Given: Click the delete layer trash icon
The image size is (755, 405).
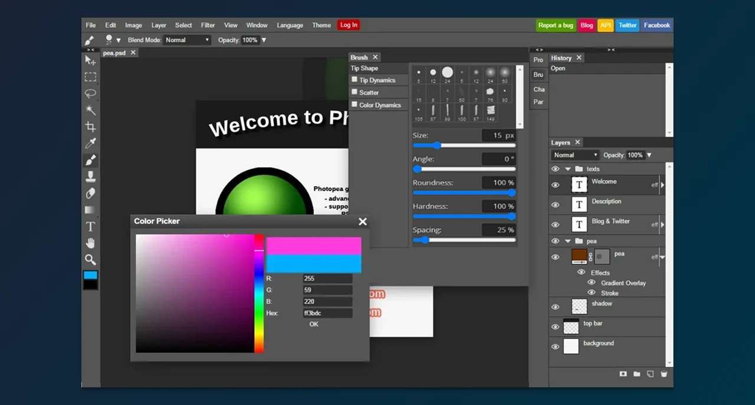Looking at the screenshot, I should coord(664,374).
